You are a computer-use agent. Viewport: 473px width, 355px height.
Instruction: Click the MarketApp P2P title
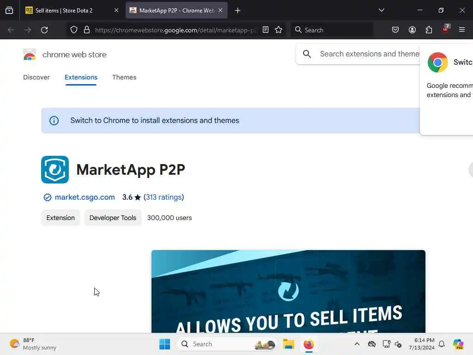click(131, 170)
